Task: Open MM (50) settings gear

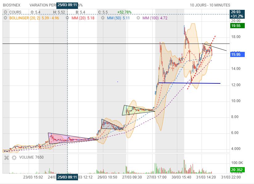Action: click(103, 18)
